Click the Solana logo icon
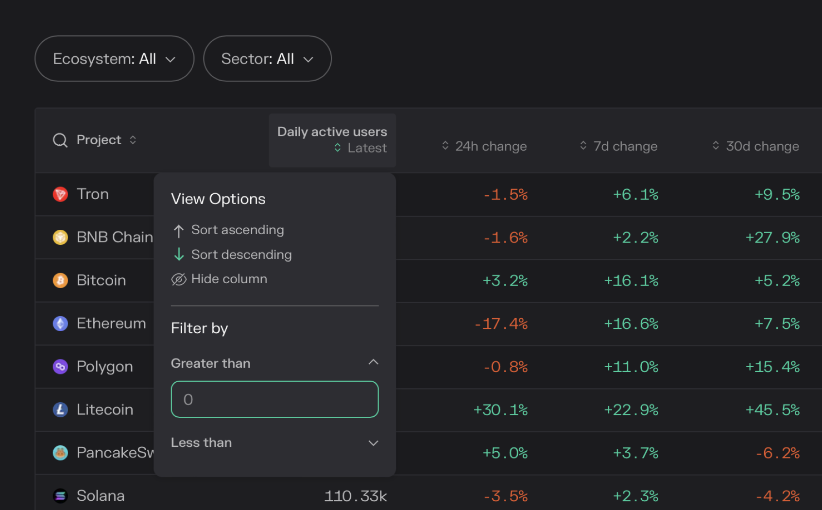The image size is (822, 510). [60, 496]
